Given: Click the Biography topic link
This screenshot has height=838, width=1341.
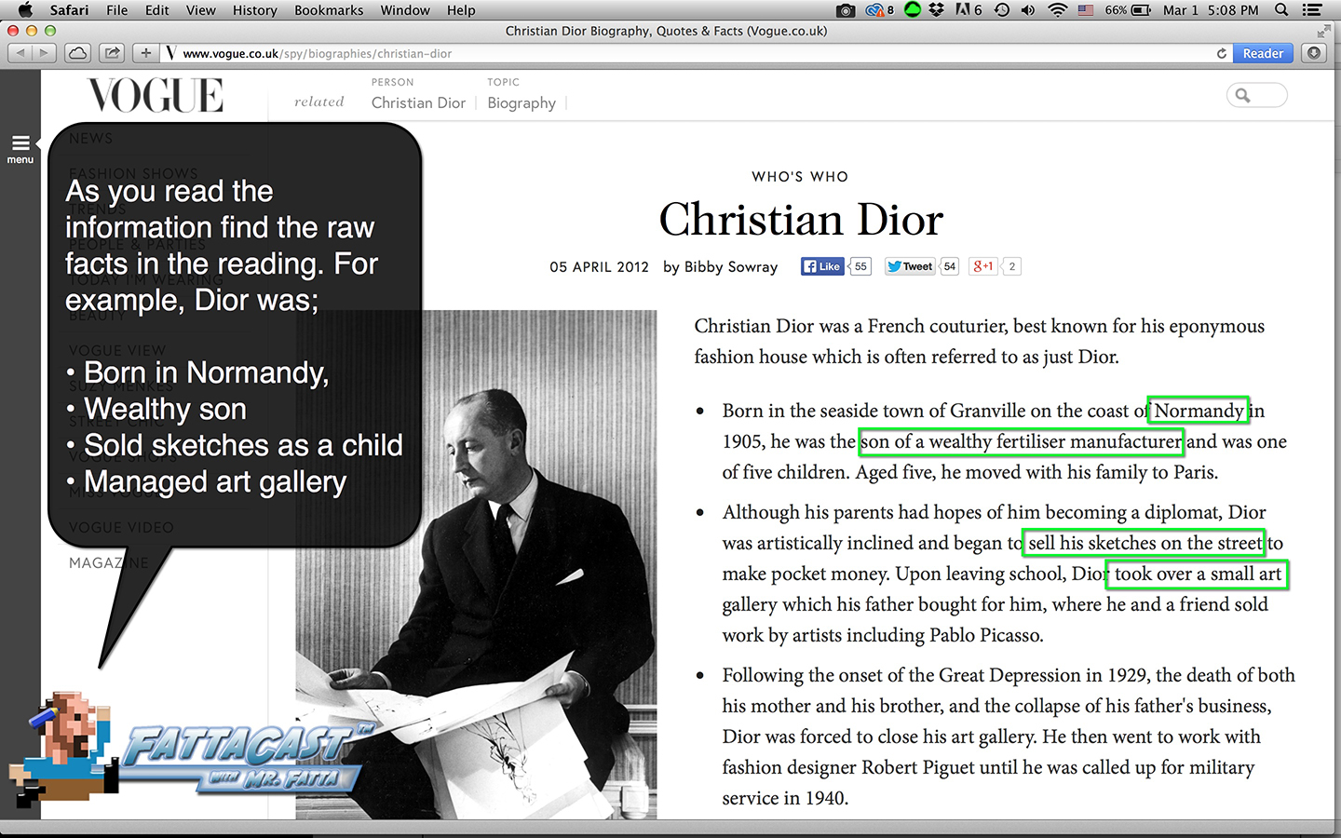Looking at the screenshot, I should click(x=521, y=102).
